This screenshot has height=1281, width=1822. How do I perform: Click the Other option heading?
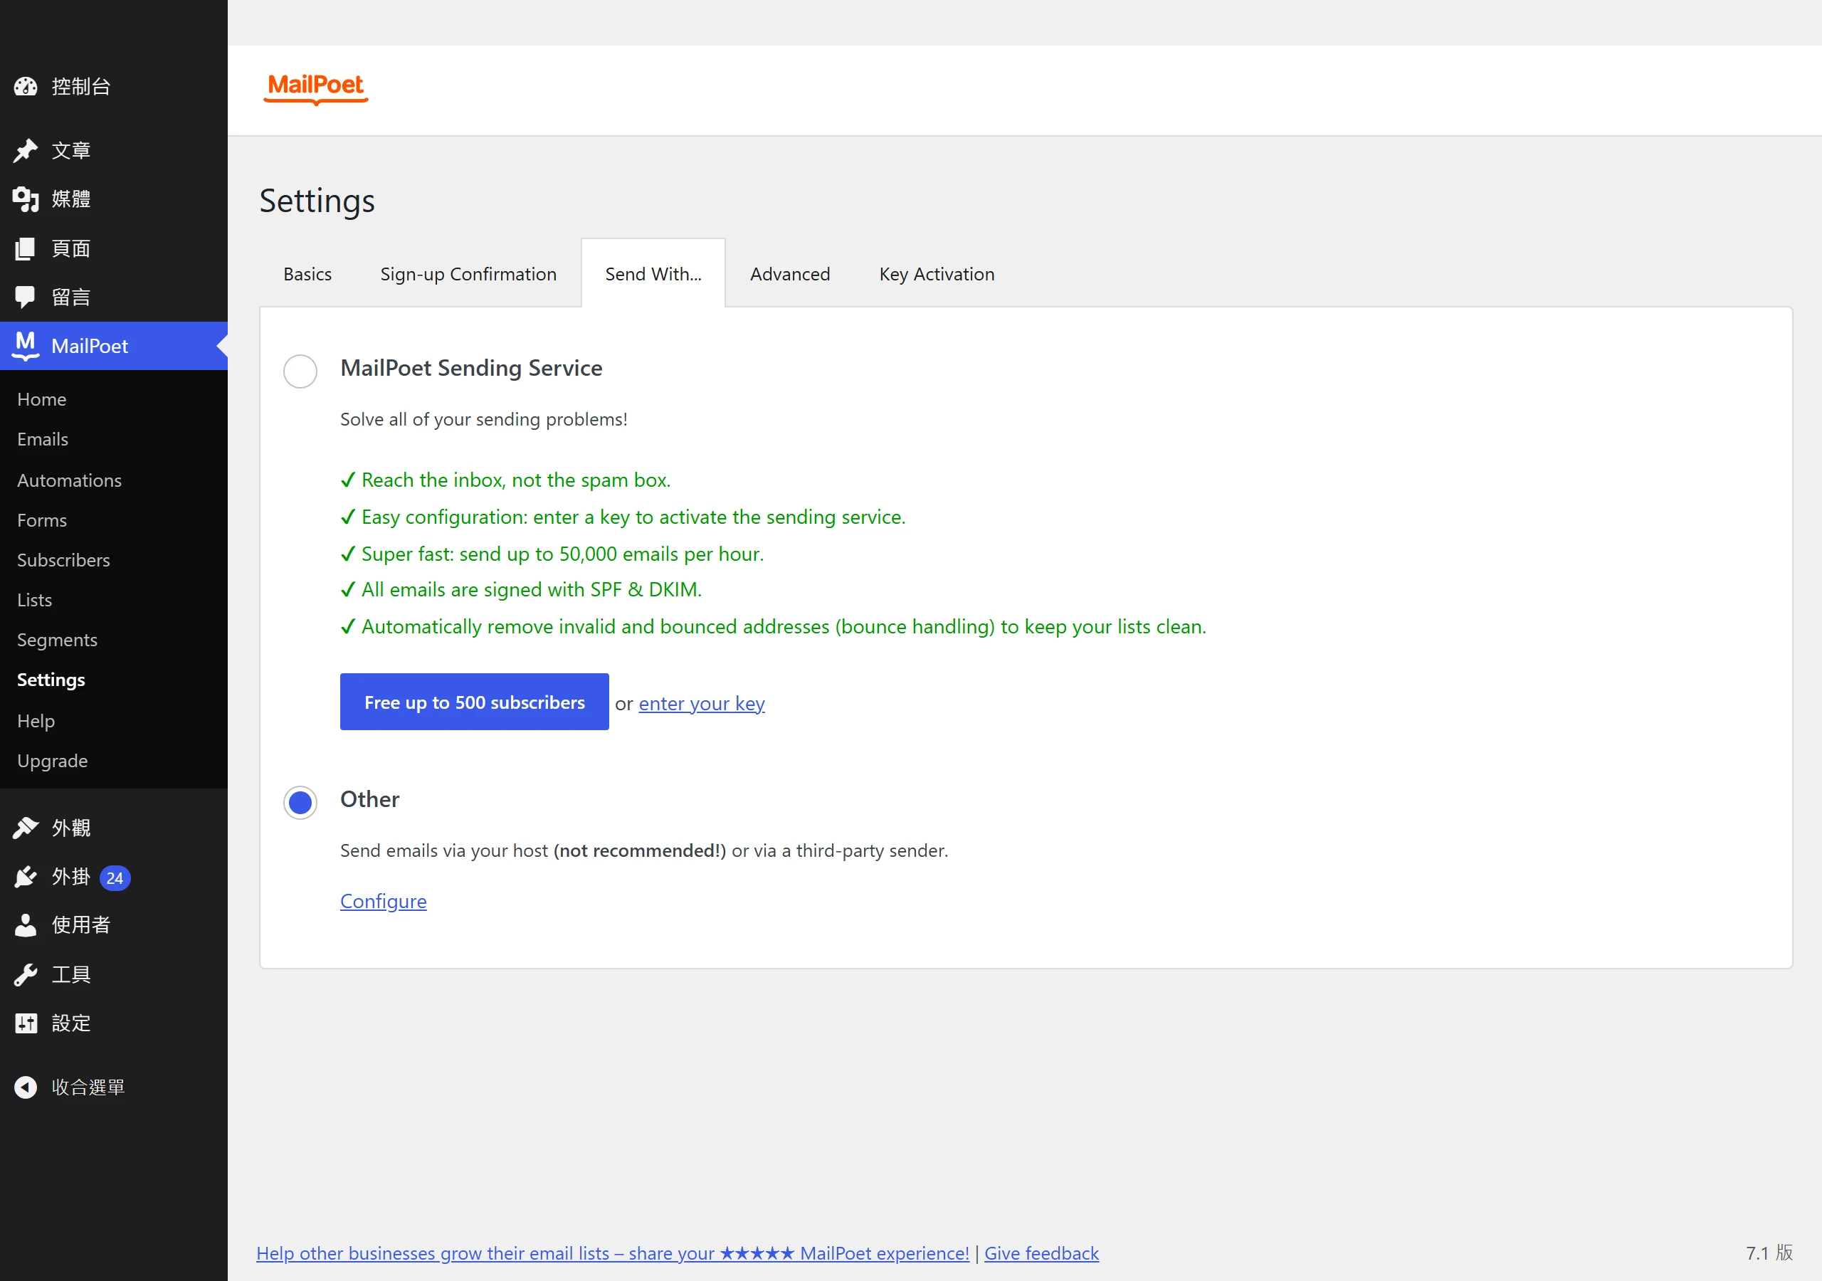pyautogui.click(x=370, y=799)
